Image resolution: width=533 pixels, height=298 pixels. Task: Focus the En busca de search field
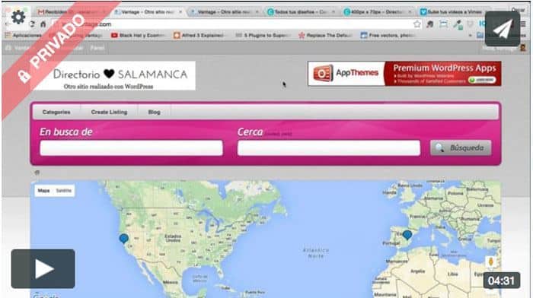[x=131, y=148]
